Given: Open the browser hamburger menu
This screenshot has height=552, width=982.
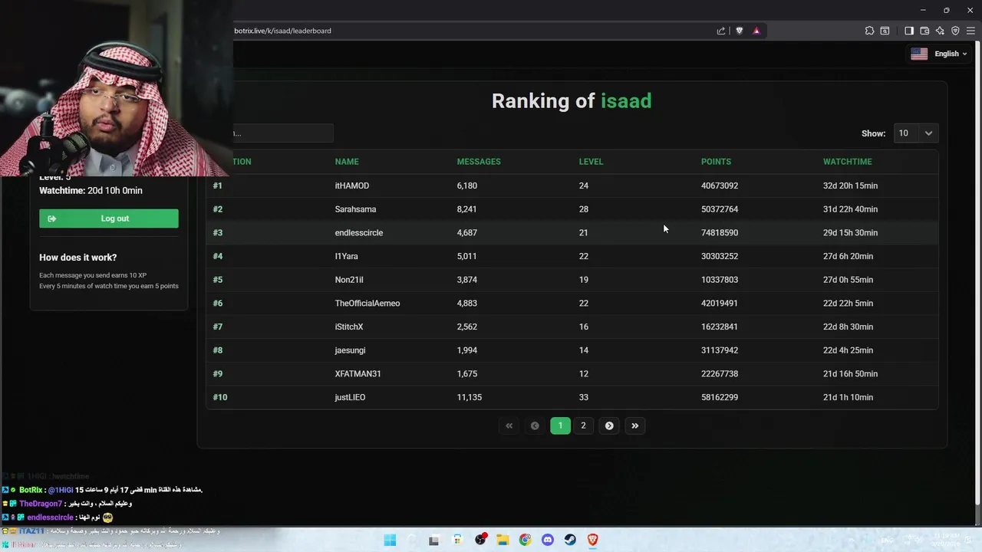Looking at the screenshot, I should pyautogui.click(x=970, y=31).
